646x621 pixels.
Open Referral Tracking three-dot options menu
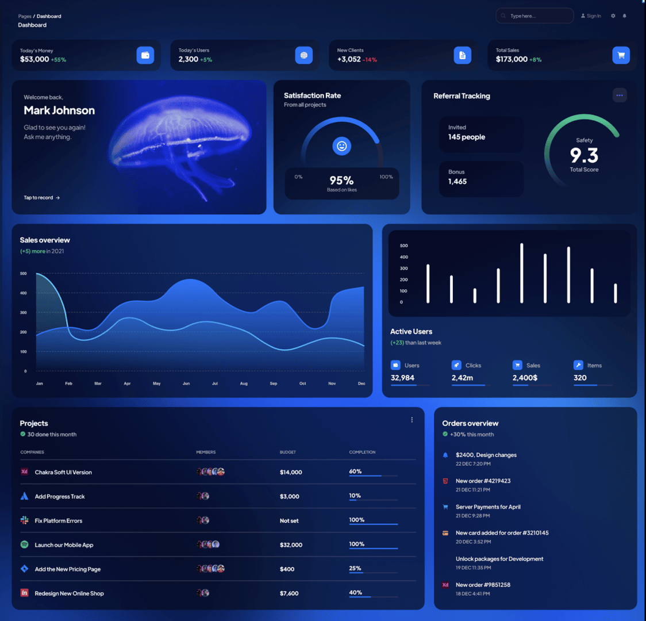(620, 95)
